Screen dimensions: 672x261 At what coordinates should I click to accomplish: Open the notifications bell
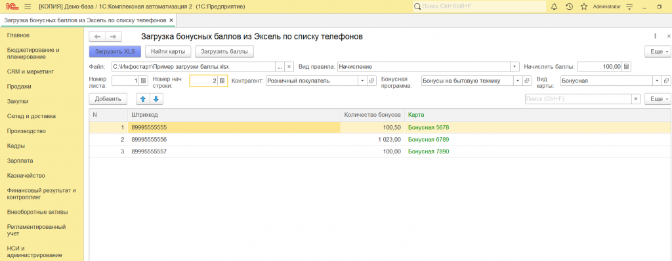pos(554,7)
